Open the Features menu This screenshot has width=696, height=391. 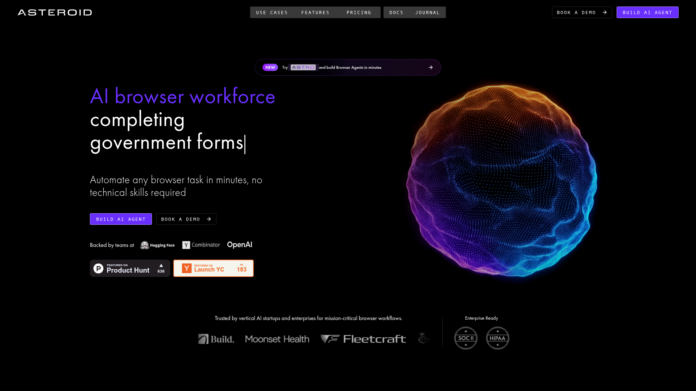click(315, 13)
